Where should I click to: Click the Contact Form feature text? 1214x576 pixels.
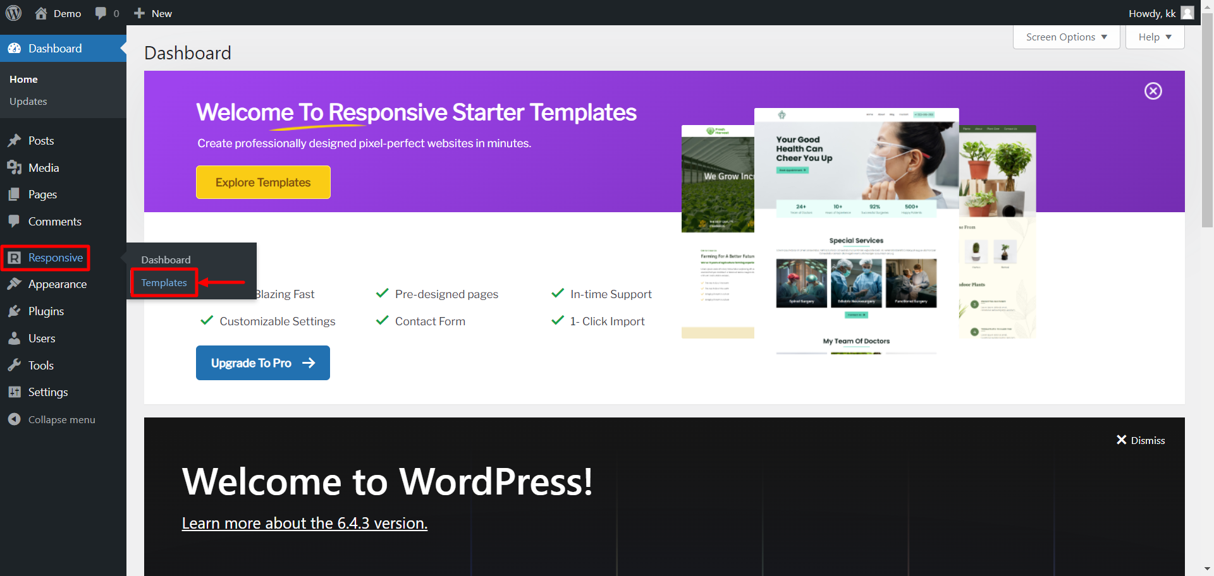pyautogui.click(x=430, y=321)
